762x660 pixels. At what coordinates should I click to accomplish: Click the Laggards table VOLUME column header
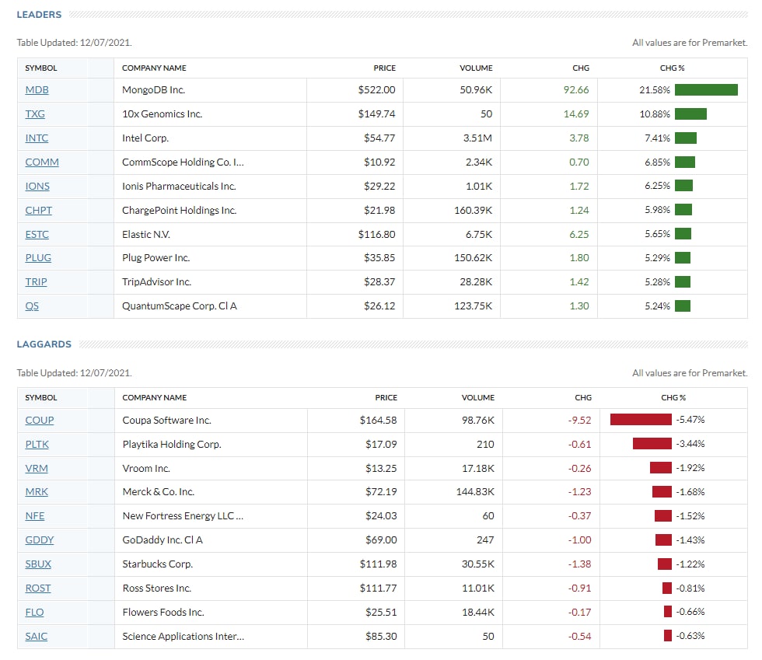(x=477, y=398)
